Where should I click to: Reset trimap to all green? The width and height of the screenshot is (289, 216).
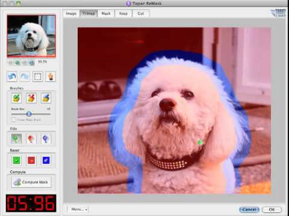16,160
